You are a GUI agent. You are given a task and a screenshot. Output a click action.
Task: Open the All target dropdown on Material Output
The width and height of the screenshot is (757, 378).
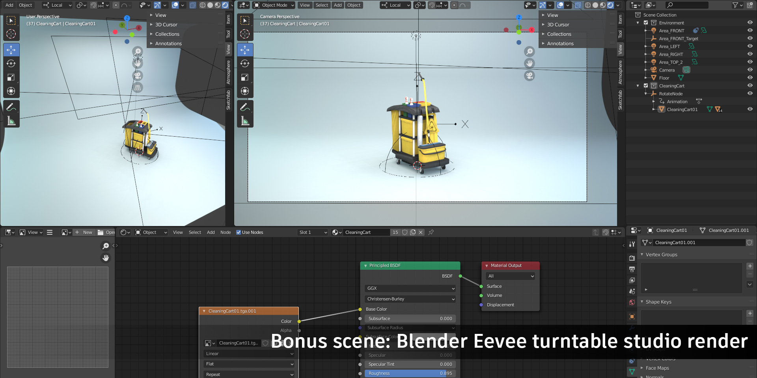point(511,276)
